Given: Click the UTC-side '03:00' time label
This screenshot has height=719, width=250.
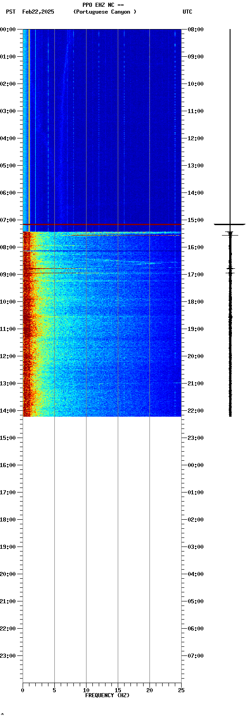Looking at the screenshot, I should 195,547.
